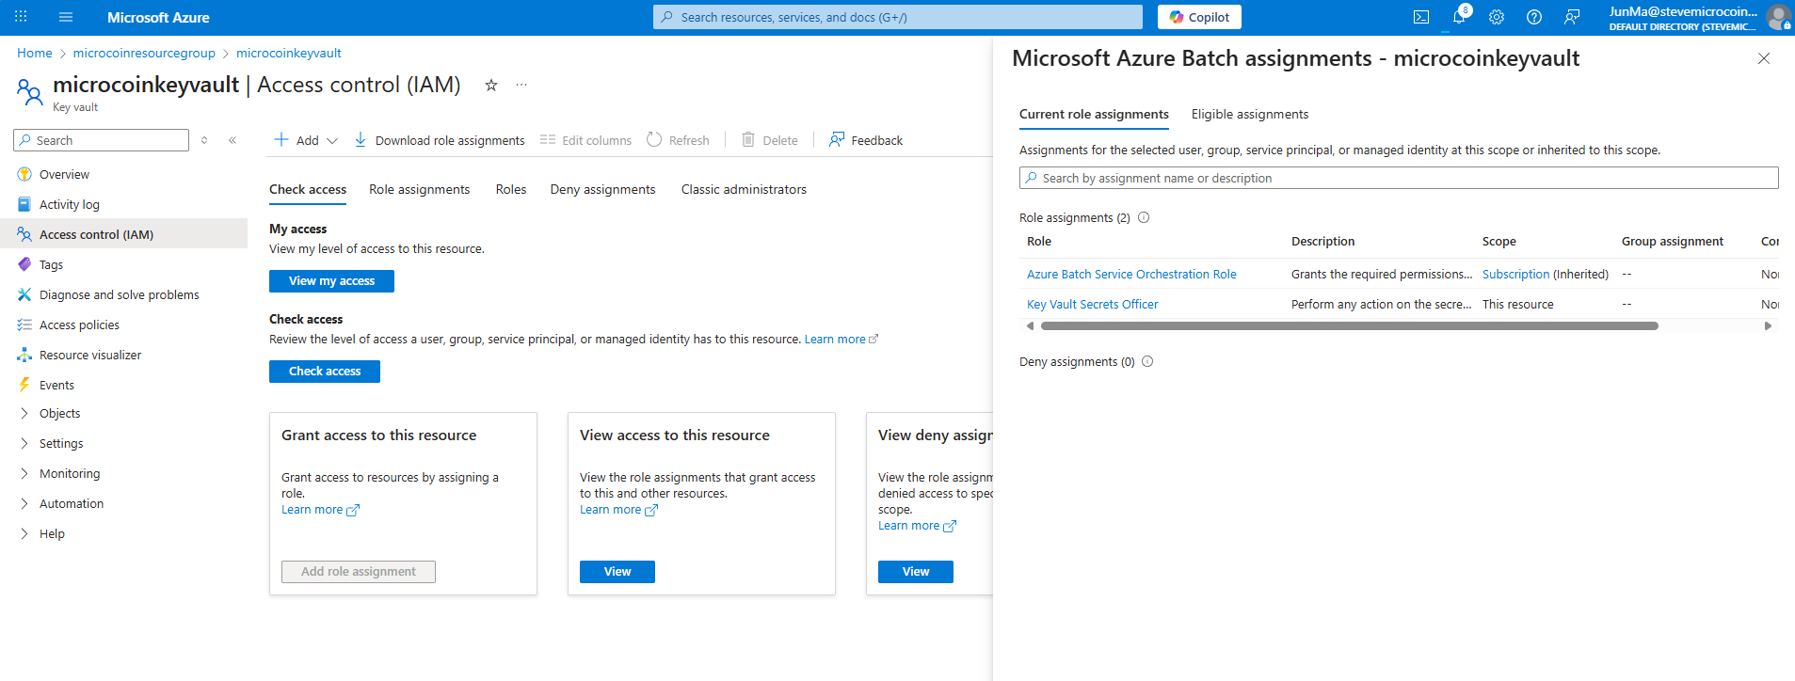Click Delete in the toolbar
1795x681 pixels.
[770, 140]
